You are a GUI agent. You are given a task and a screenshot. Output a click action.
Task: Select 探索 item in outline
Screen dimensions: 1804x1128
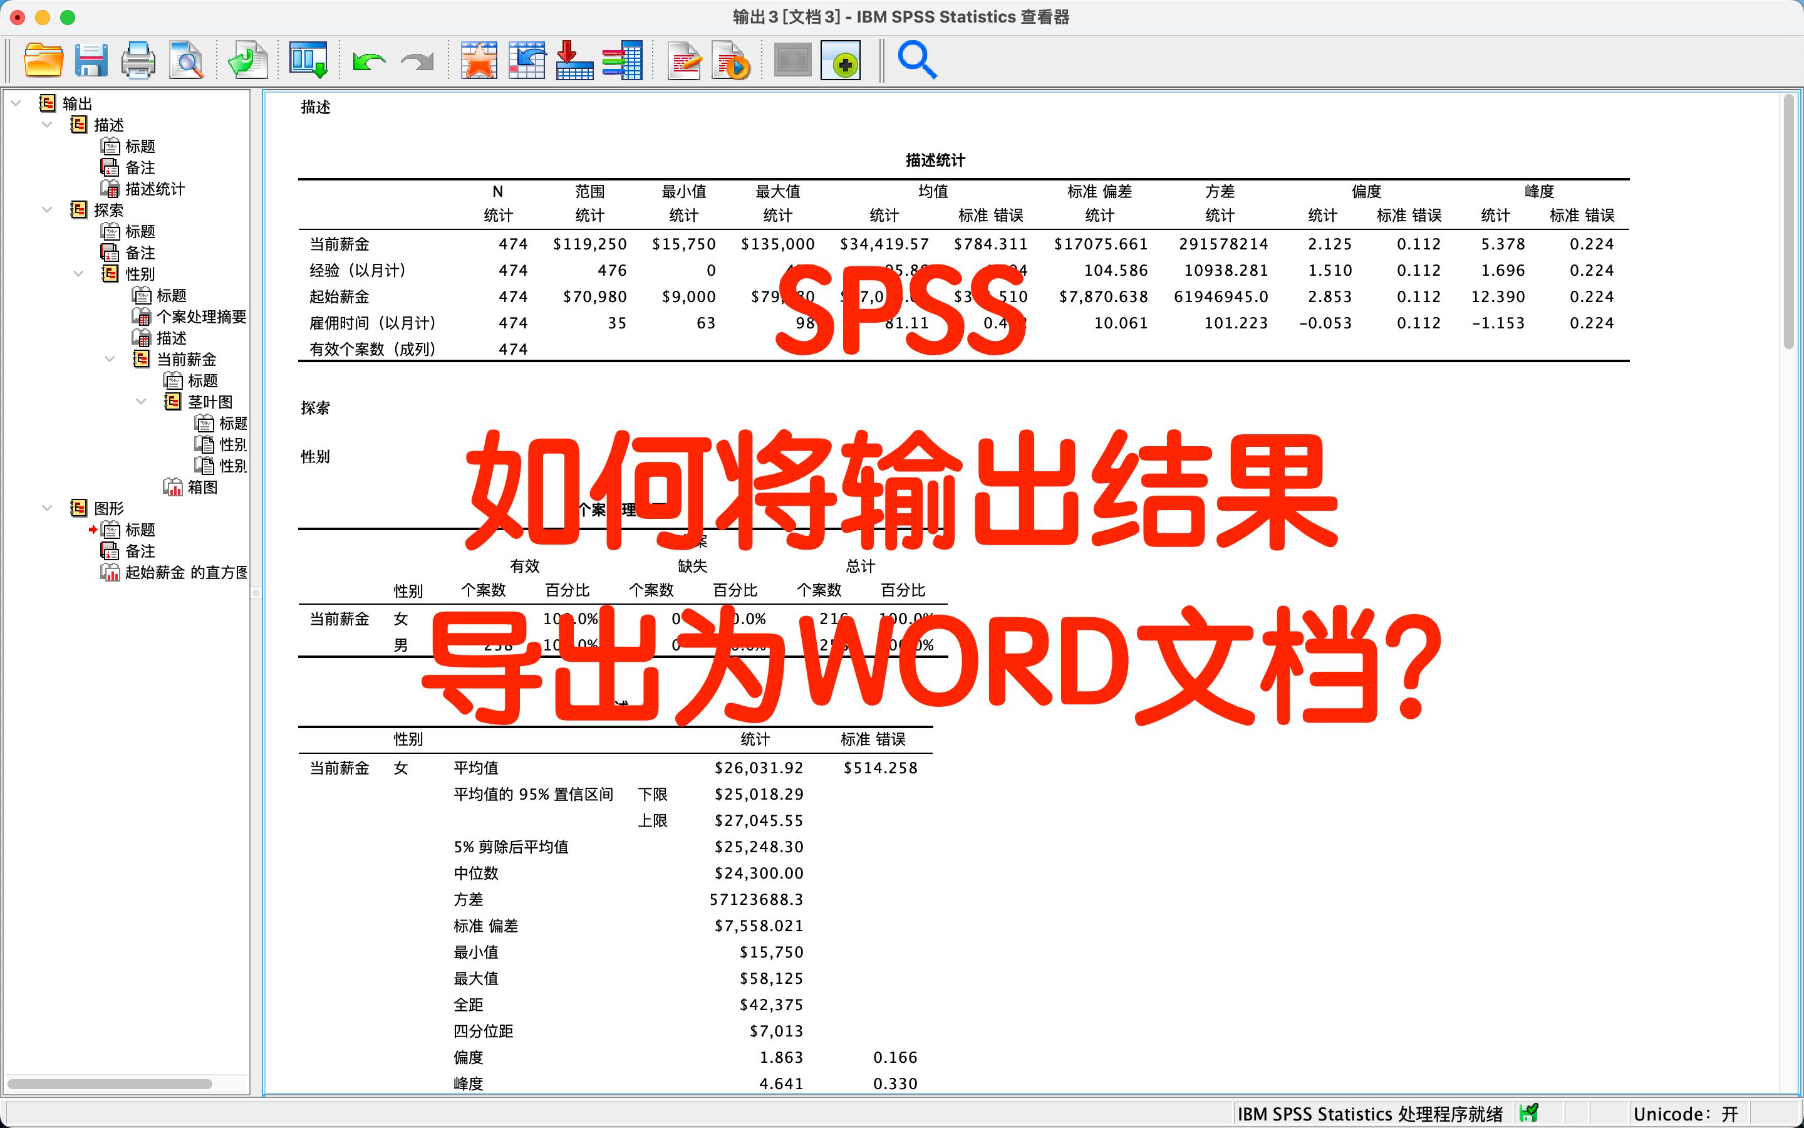[x=97, y=210]
